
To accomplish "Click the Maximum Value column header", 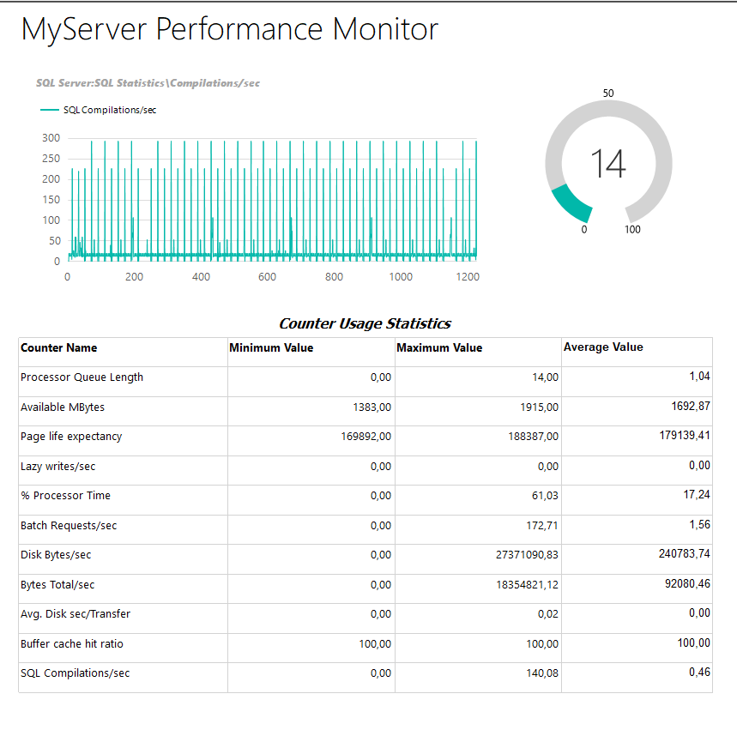I will pyautogui.click(x=439, y=347).
